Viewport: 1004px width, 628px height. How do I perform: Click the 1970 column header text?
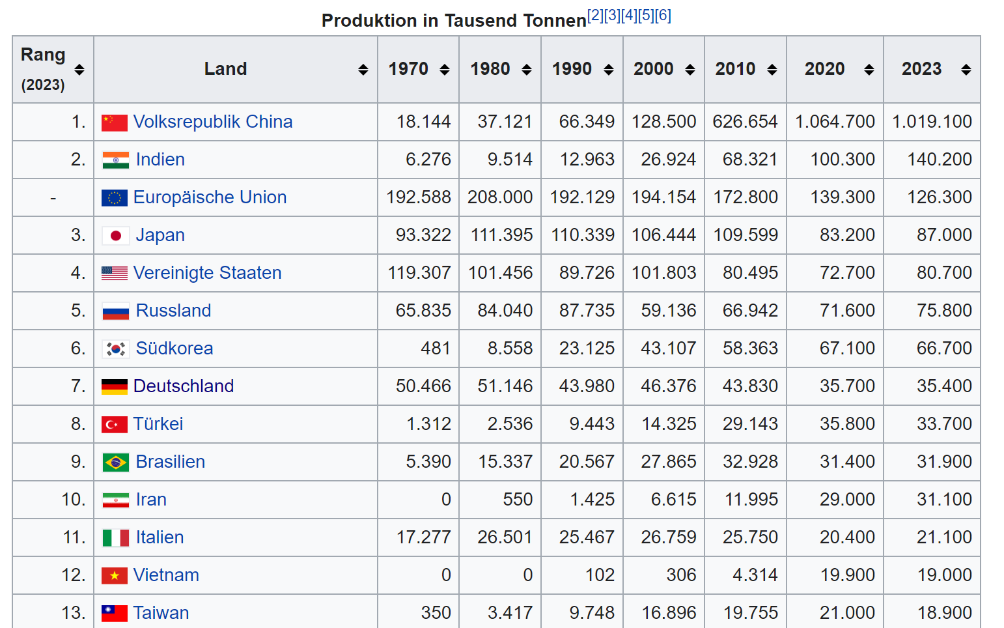click(408, 69)
